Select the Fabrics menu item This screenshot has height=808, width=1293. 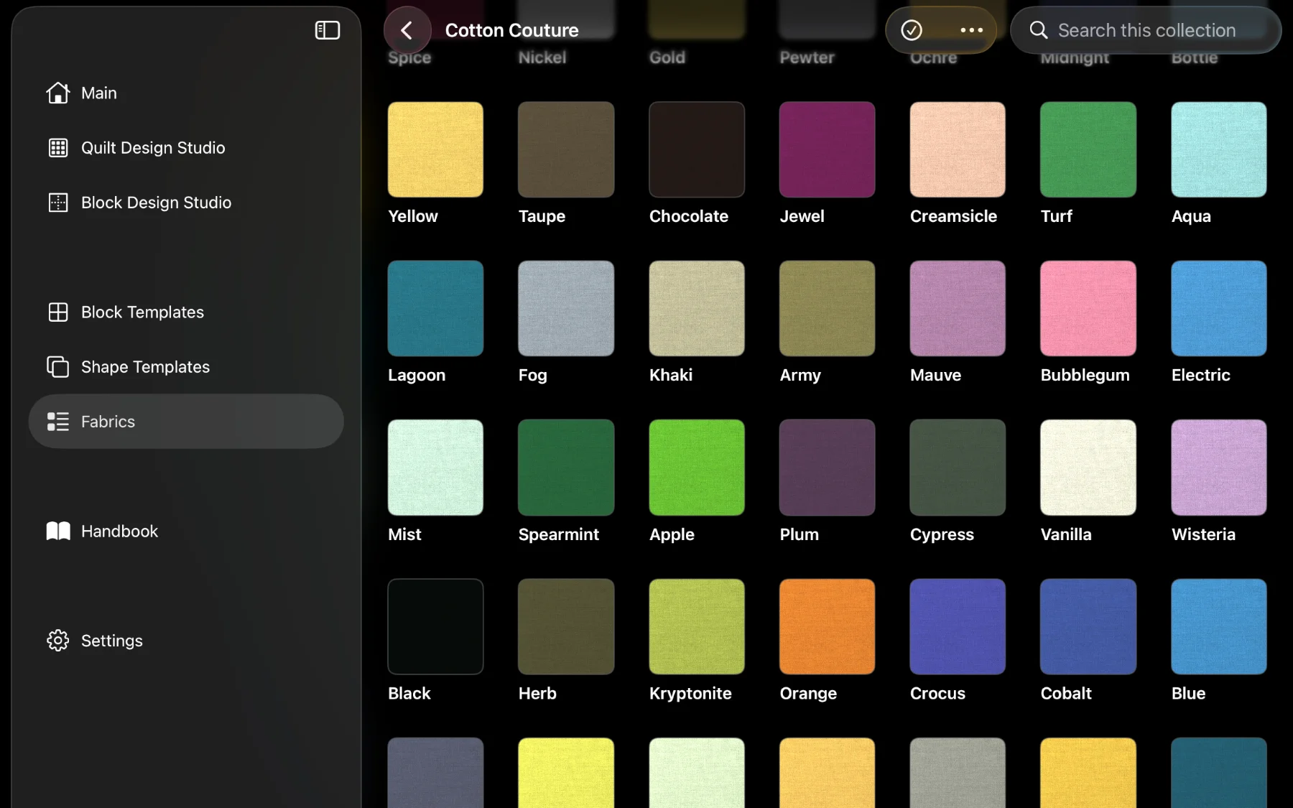[186, 422]
